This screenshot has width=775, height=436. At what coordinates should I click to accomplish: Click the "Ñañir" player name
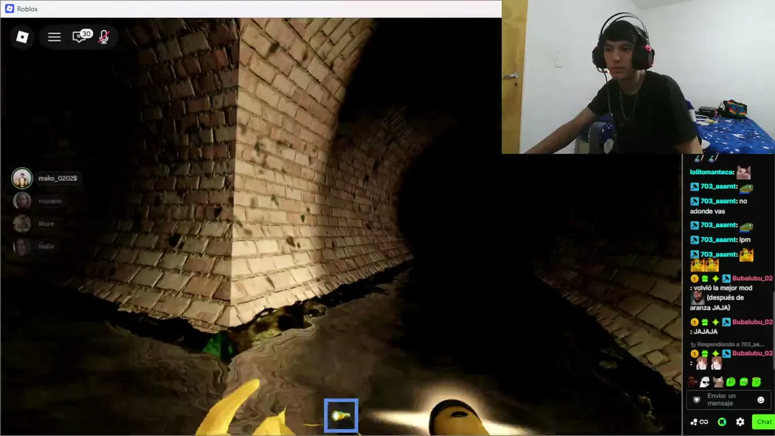46,246
